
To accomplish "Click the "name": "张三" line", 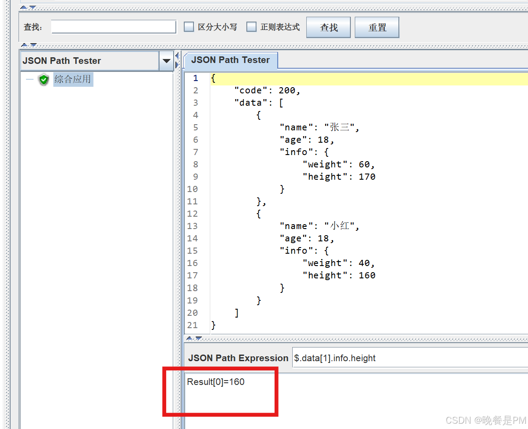I will (x=319, y=128).
